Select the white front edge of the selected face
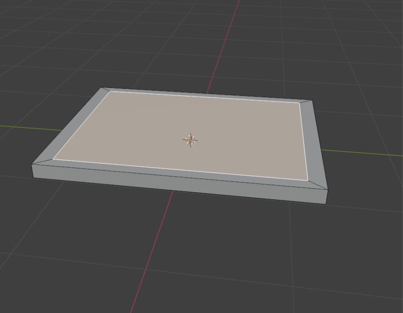 180,170
